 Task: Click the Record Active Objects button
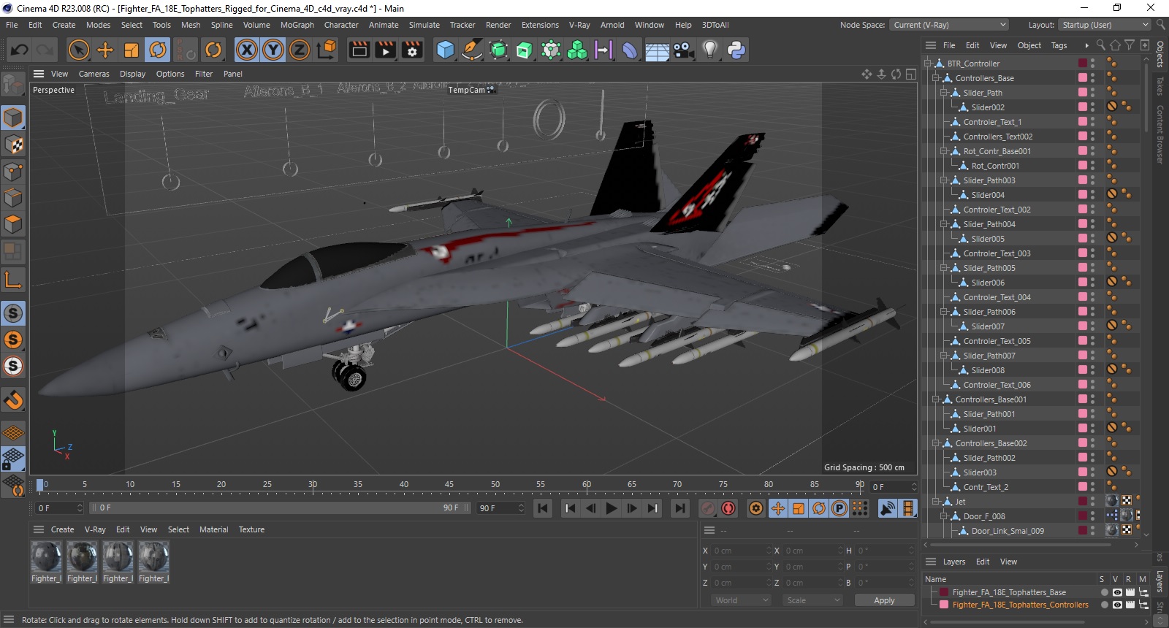tap(708, 508)
